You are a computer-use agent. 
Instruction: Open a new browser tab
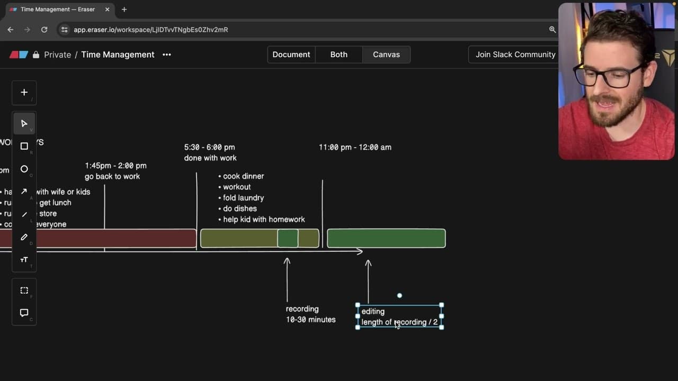coord(124,10)
